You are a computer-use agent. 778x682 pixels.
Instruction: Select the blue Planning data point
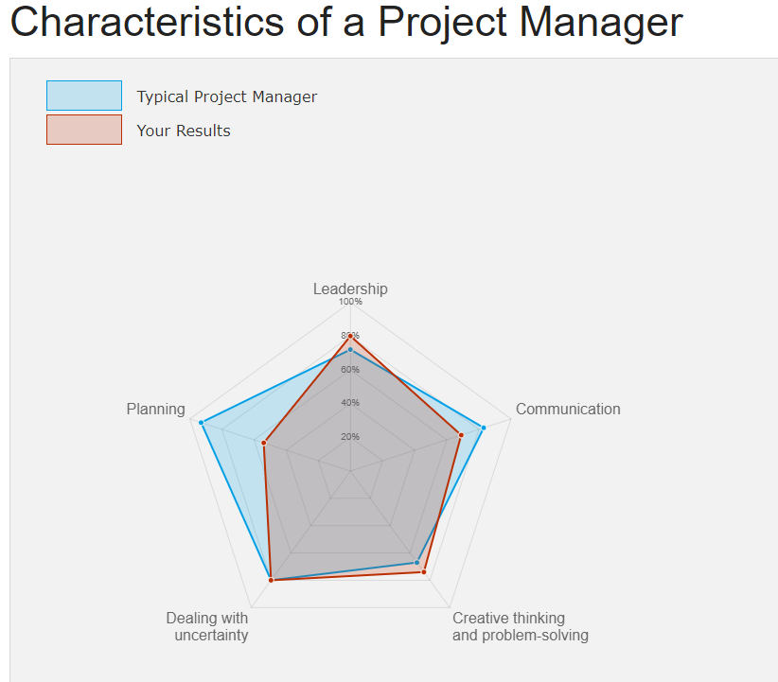(x=202, y=422)
